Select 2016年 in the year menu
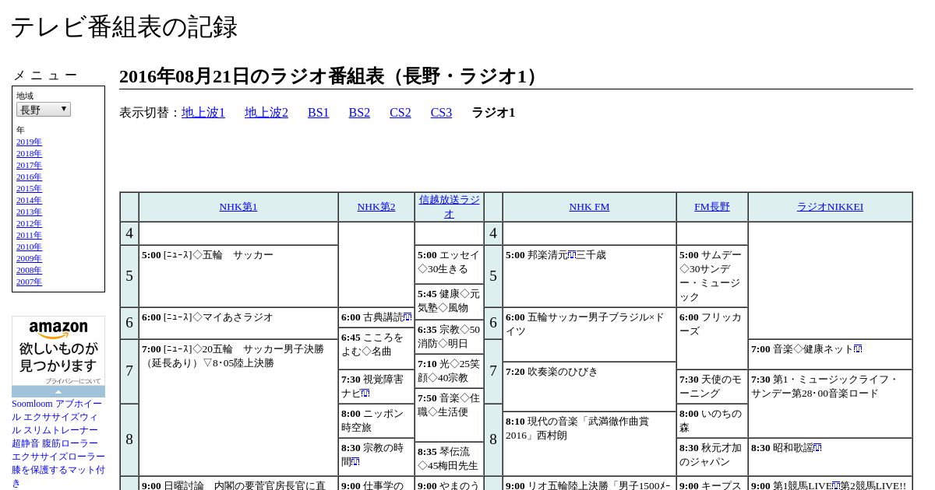The height and width of the screenshot is (490, 935). pyautogui.click(x=30, y=177)
